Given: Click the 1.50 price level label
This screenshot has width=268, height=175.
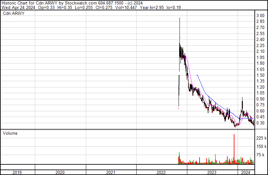Looking at the screenshot, I should (260, 75).
